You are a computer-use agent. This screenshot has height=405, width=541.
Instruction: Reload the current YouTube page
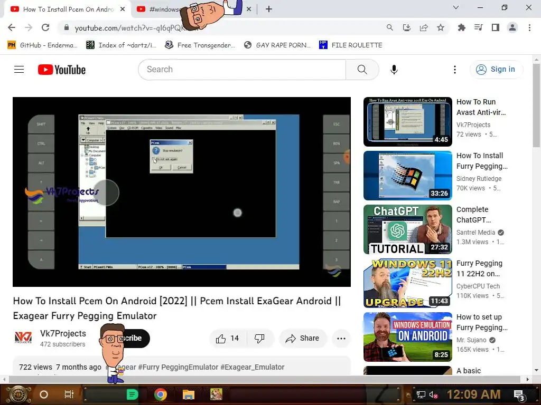click(x=45, y=27)
